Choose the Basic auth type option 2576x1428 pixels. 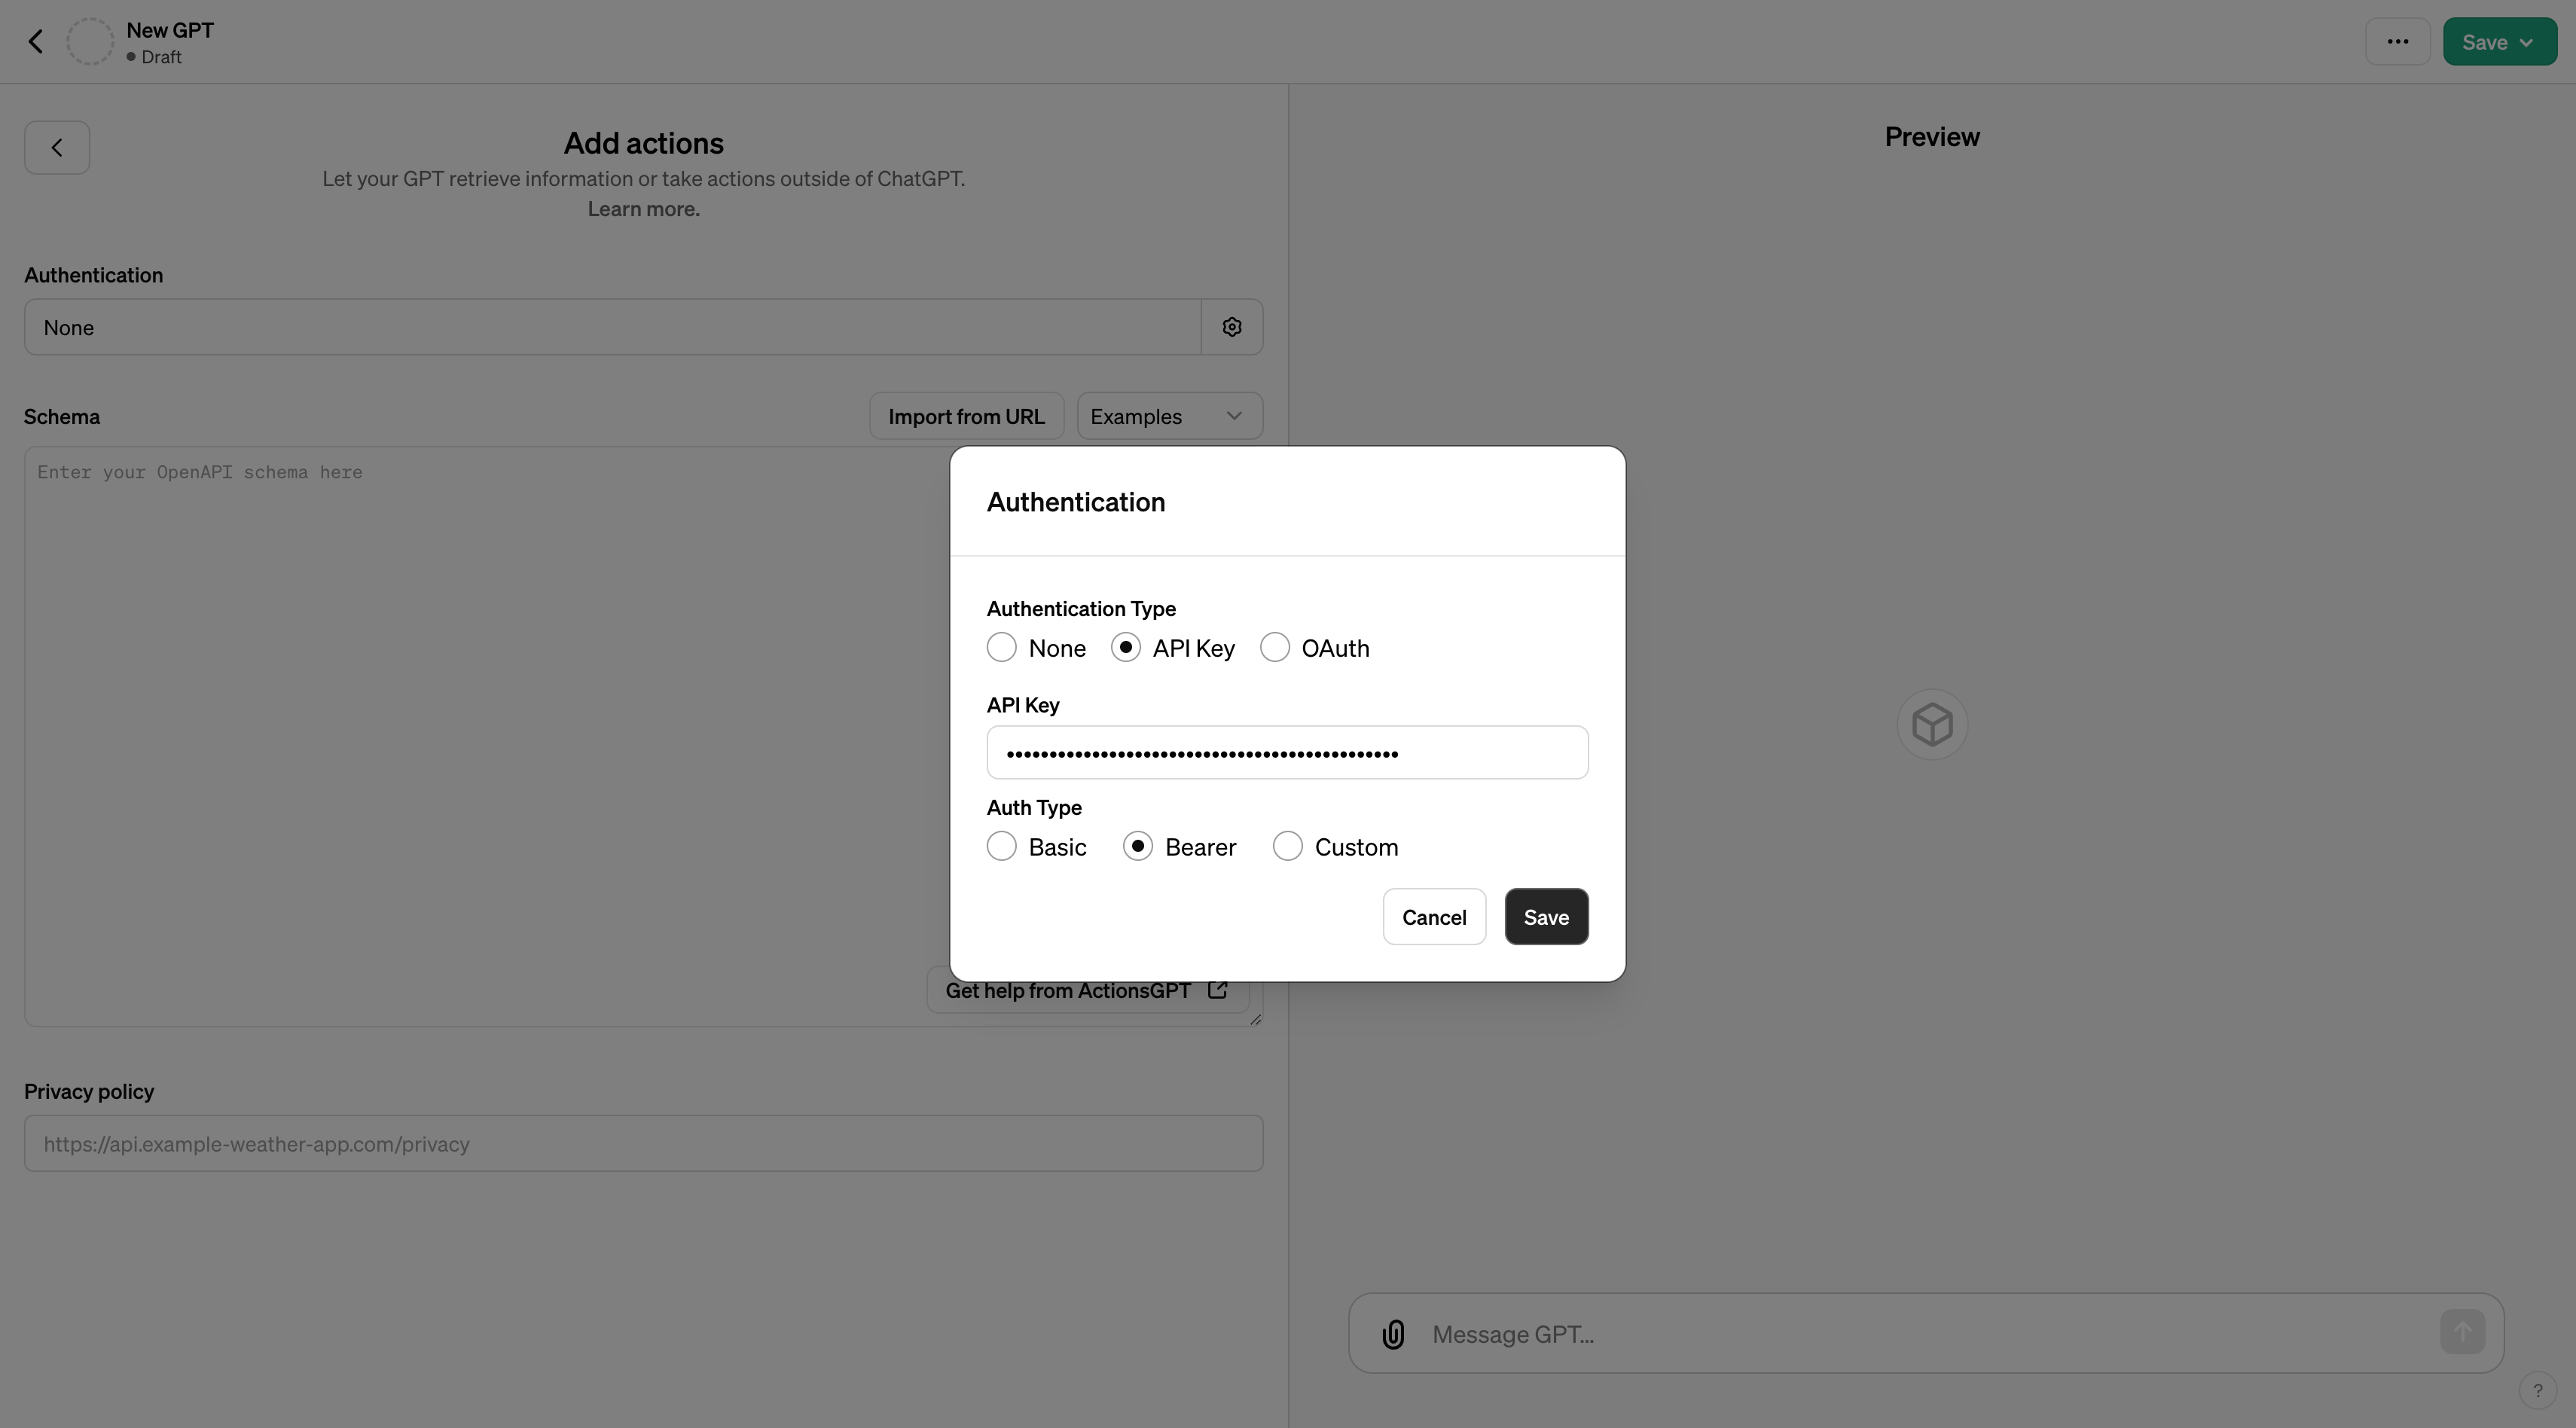[x=1002, y=847]
